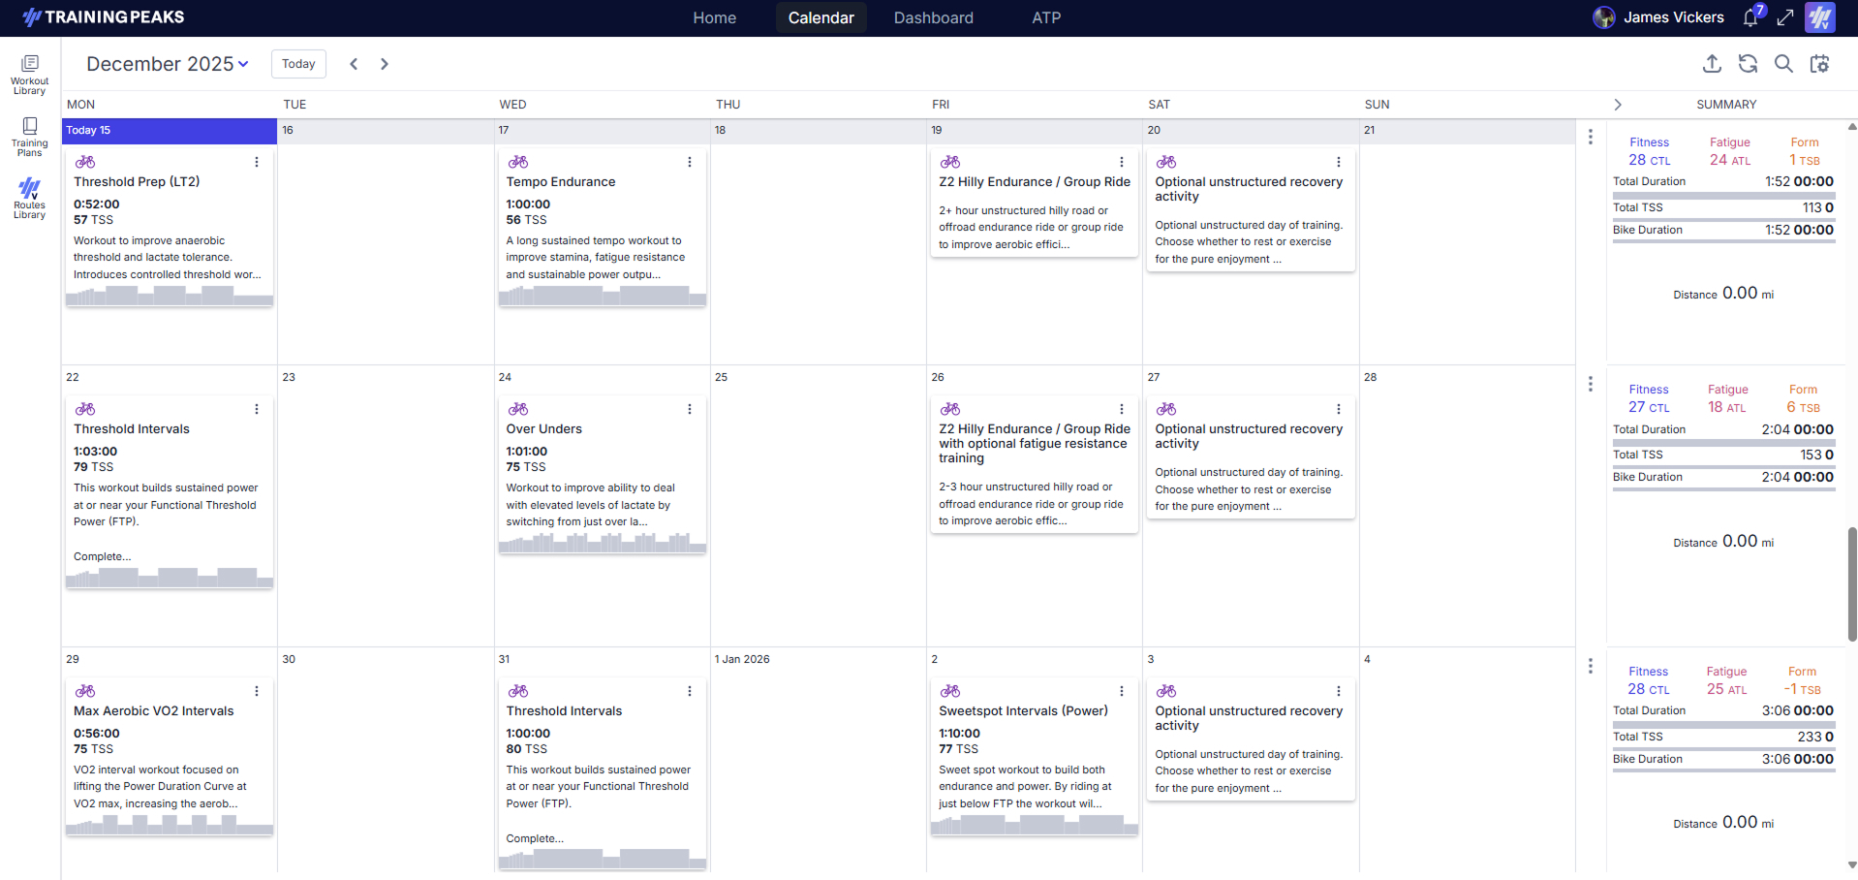Image resolution: width=1858 pixels, height=880 pixels.
Task: Click the upload workout file icon
Action: [1712, 64]
